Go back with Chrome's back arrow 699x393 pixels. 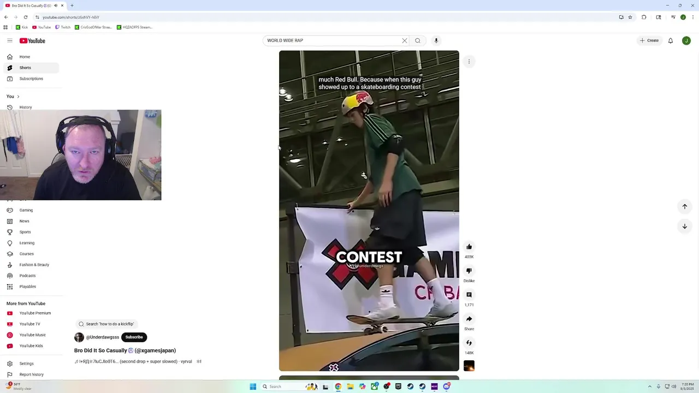tap(6, 17)
